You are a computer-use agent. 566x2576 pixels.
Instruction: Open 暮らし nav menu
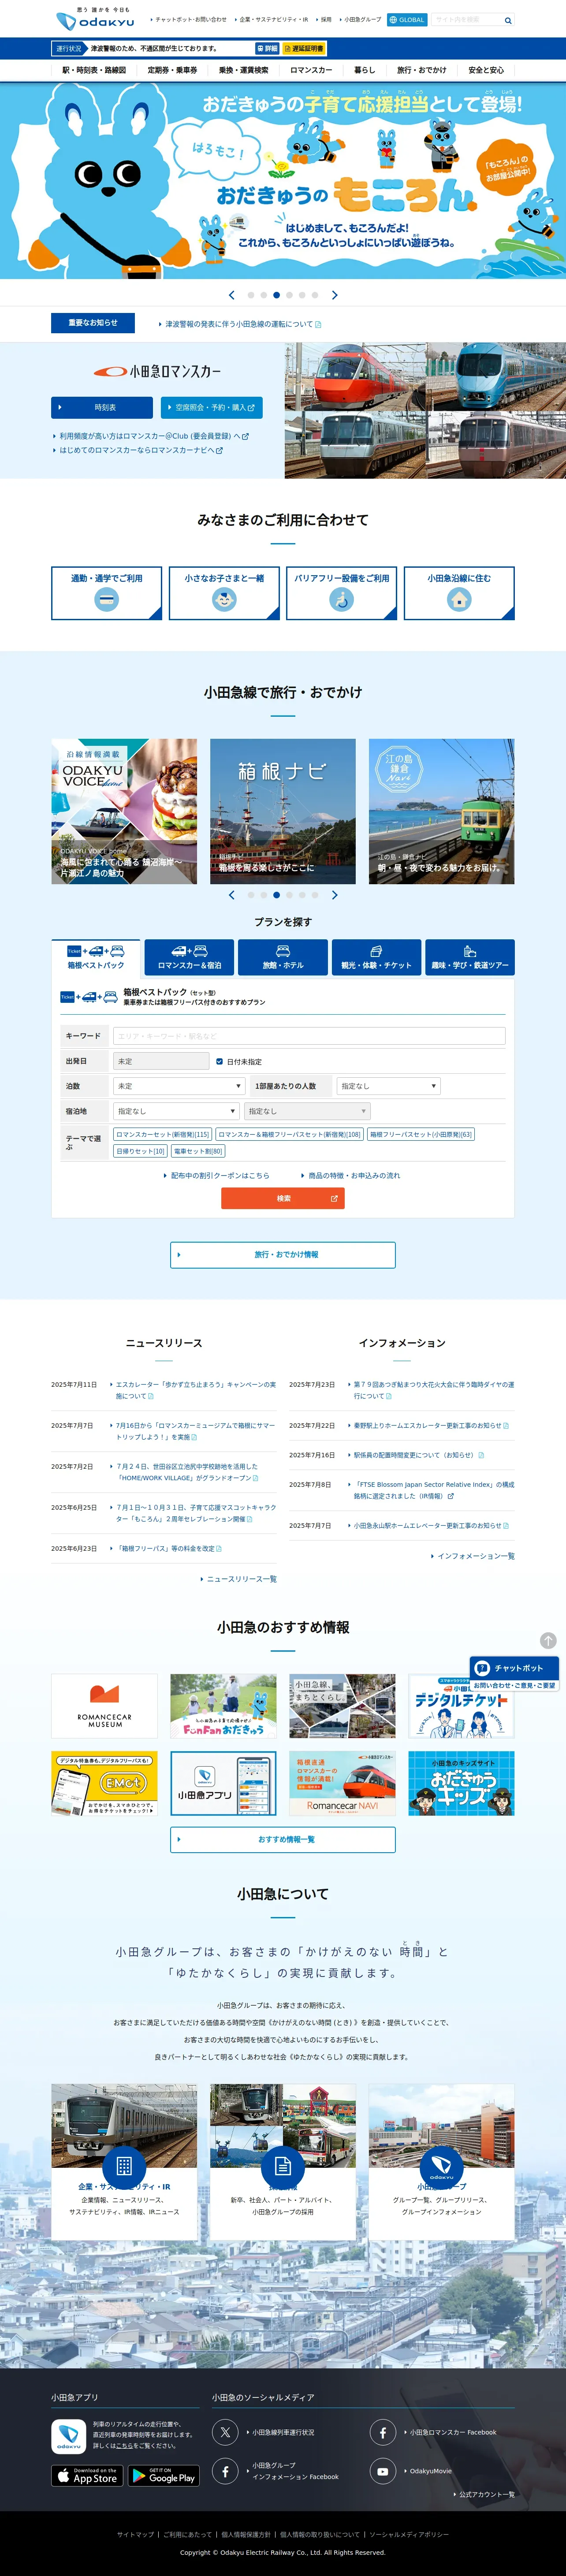(364, 70)
